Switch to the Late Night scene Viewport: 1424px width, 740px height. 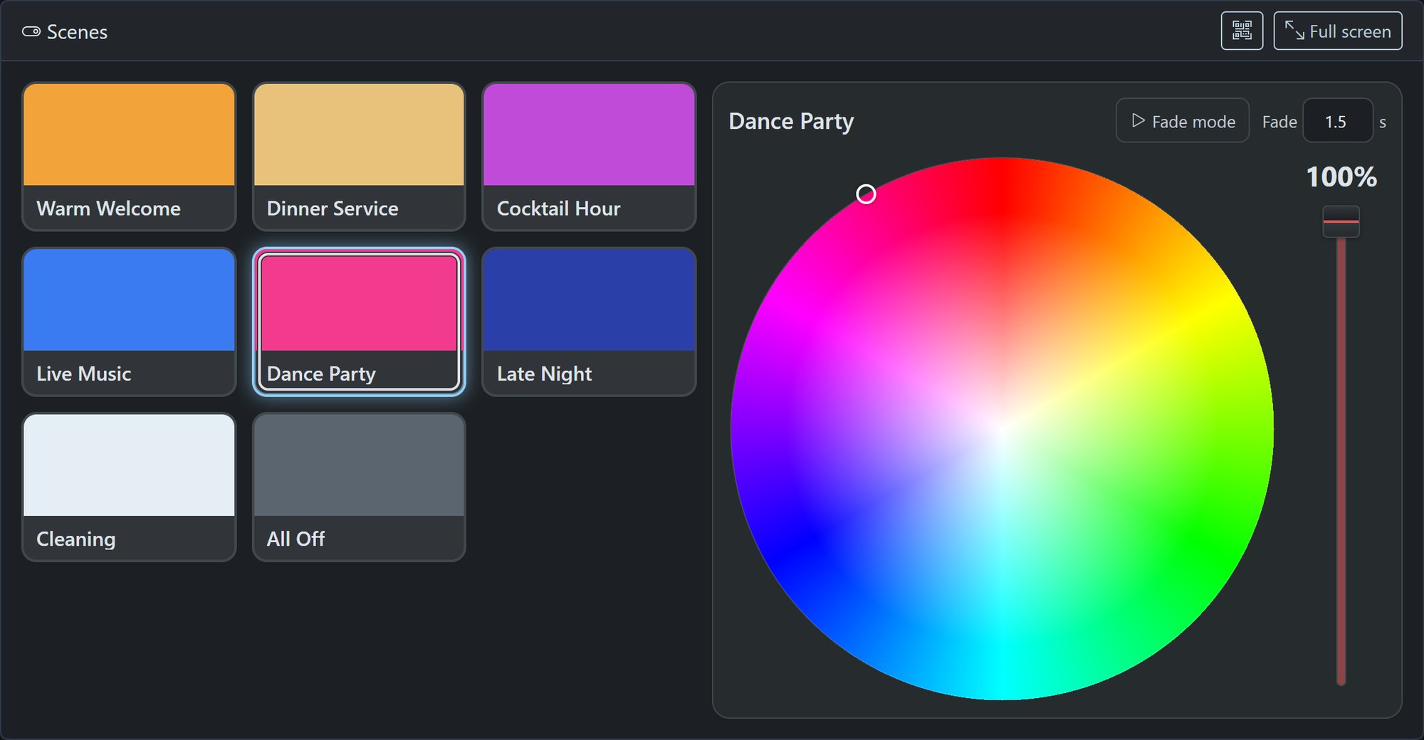589,322
